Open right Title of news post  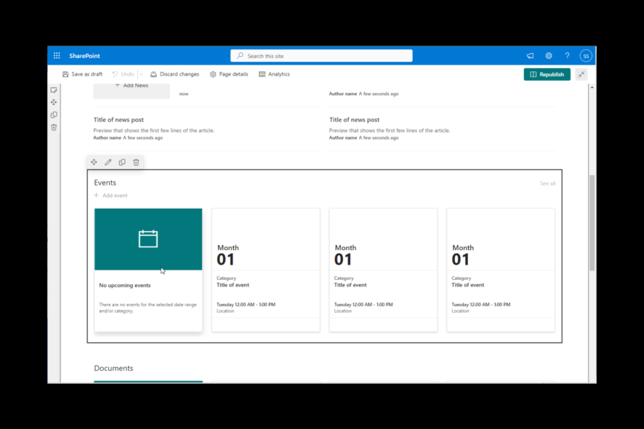pos(355,119)
